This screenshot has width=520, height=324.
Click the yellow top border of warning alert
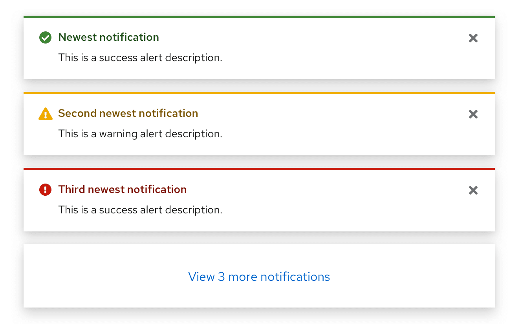click(x=259, y=93)
